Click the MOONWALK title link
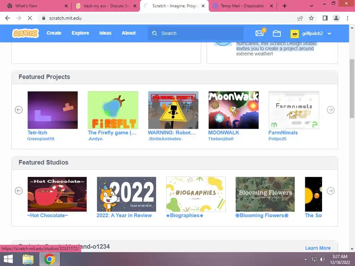 [x=224, y=133]
